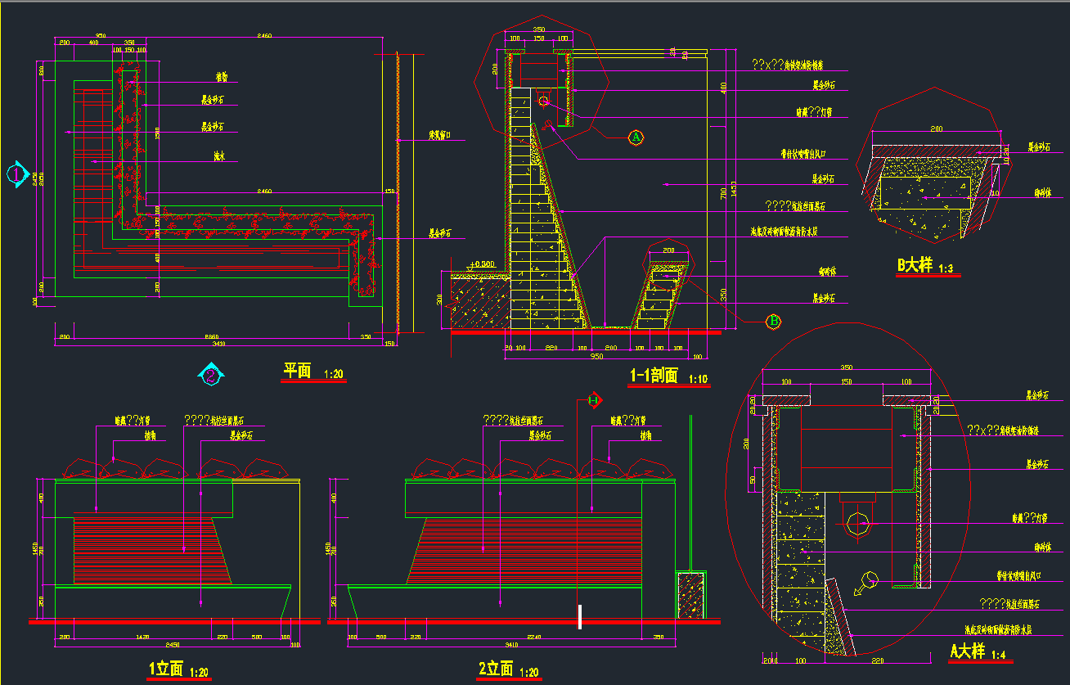Select the arrow nozzle symbol in A大样
This screenshot has width=1070, height=685.
[865, 583]
